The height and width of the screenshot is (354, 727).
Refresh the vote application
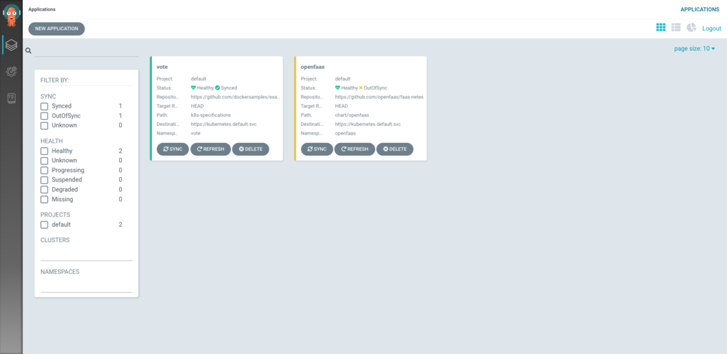211,149
